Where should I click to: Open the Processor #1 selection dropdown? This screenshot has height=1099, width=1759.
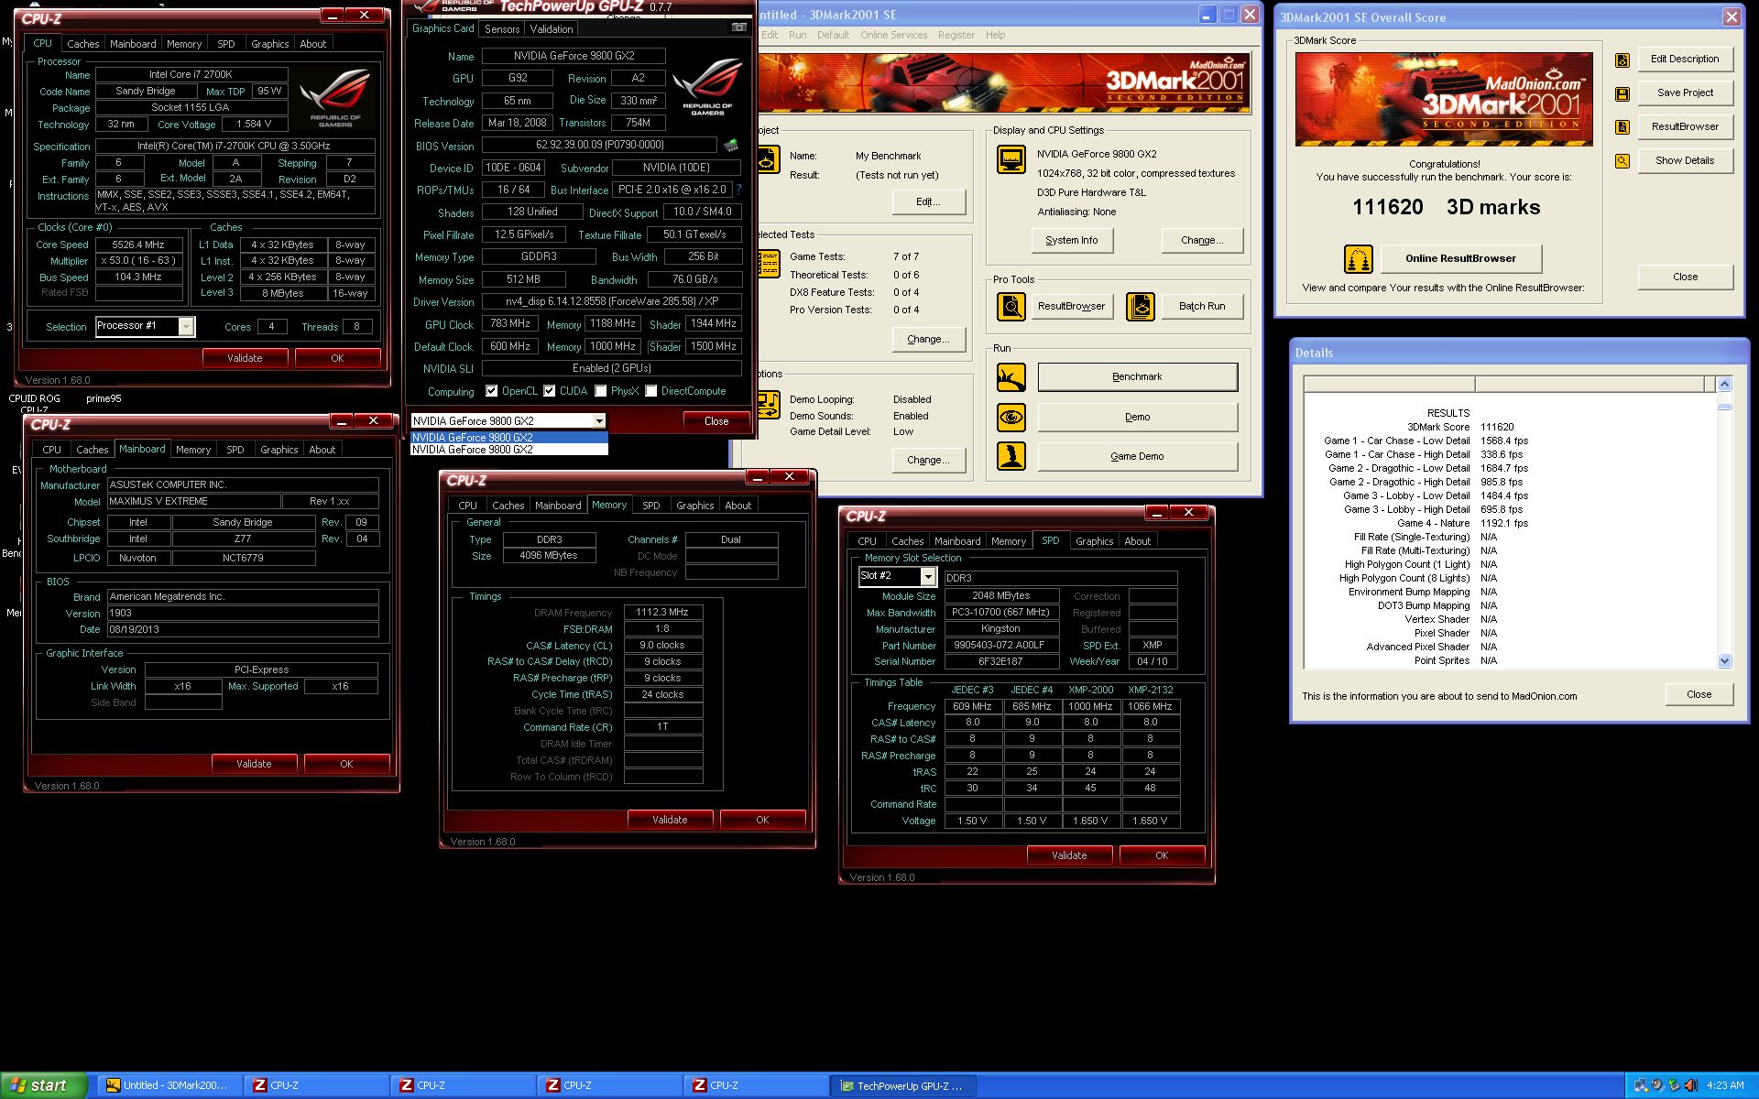(x=186, y=327)
